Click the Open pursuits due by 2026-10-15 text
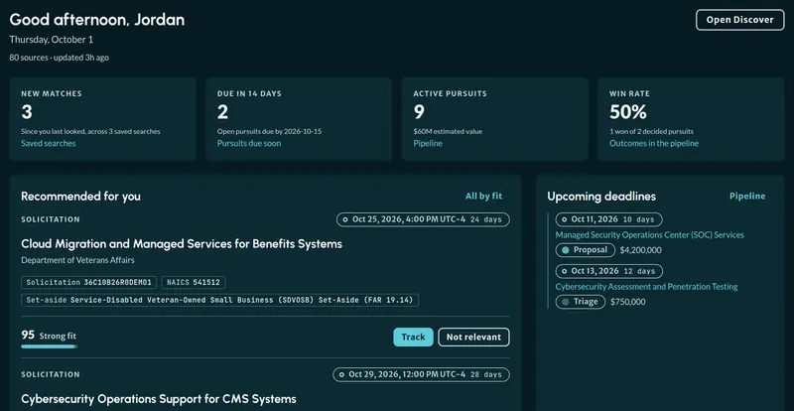This screenshot has width=794, height=411. pos(269,132)
